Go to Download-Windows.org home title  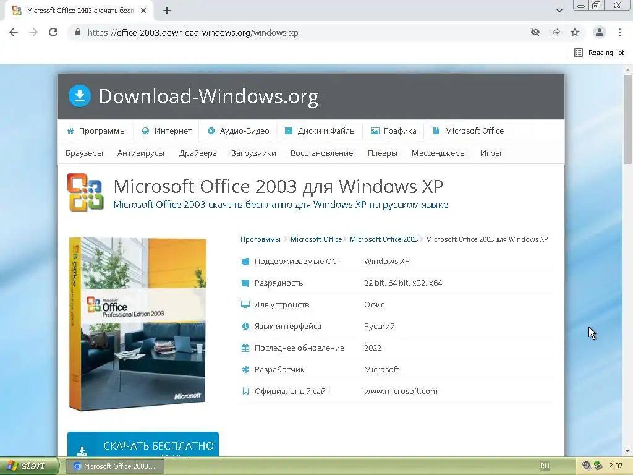coord(209,96)
